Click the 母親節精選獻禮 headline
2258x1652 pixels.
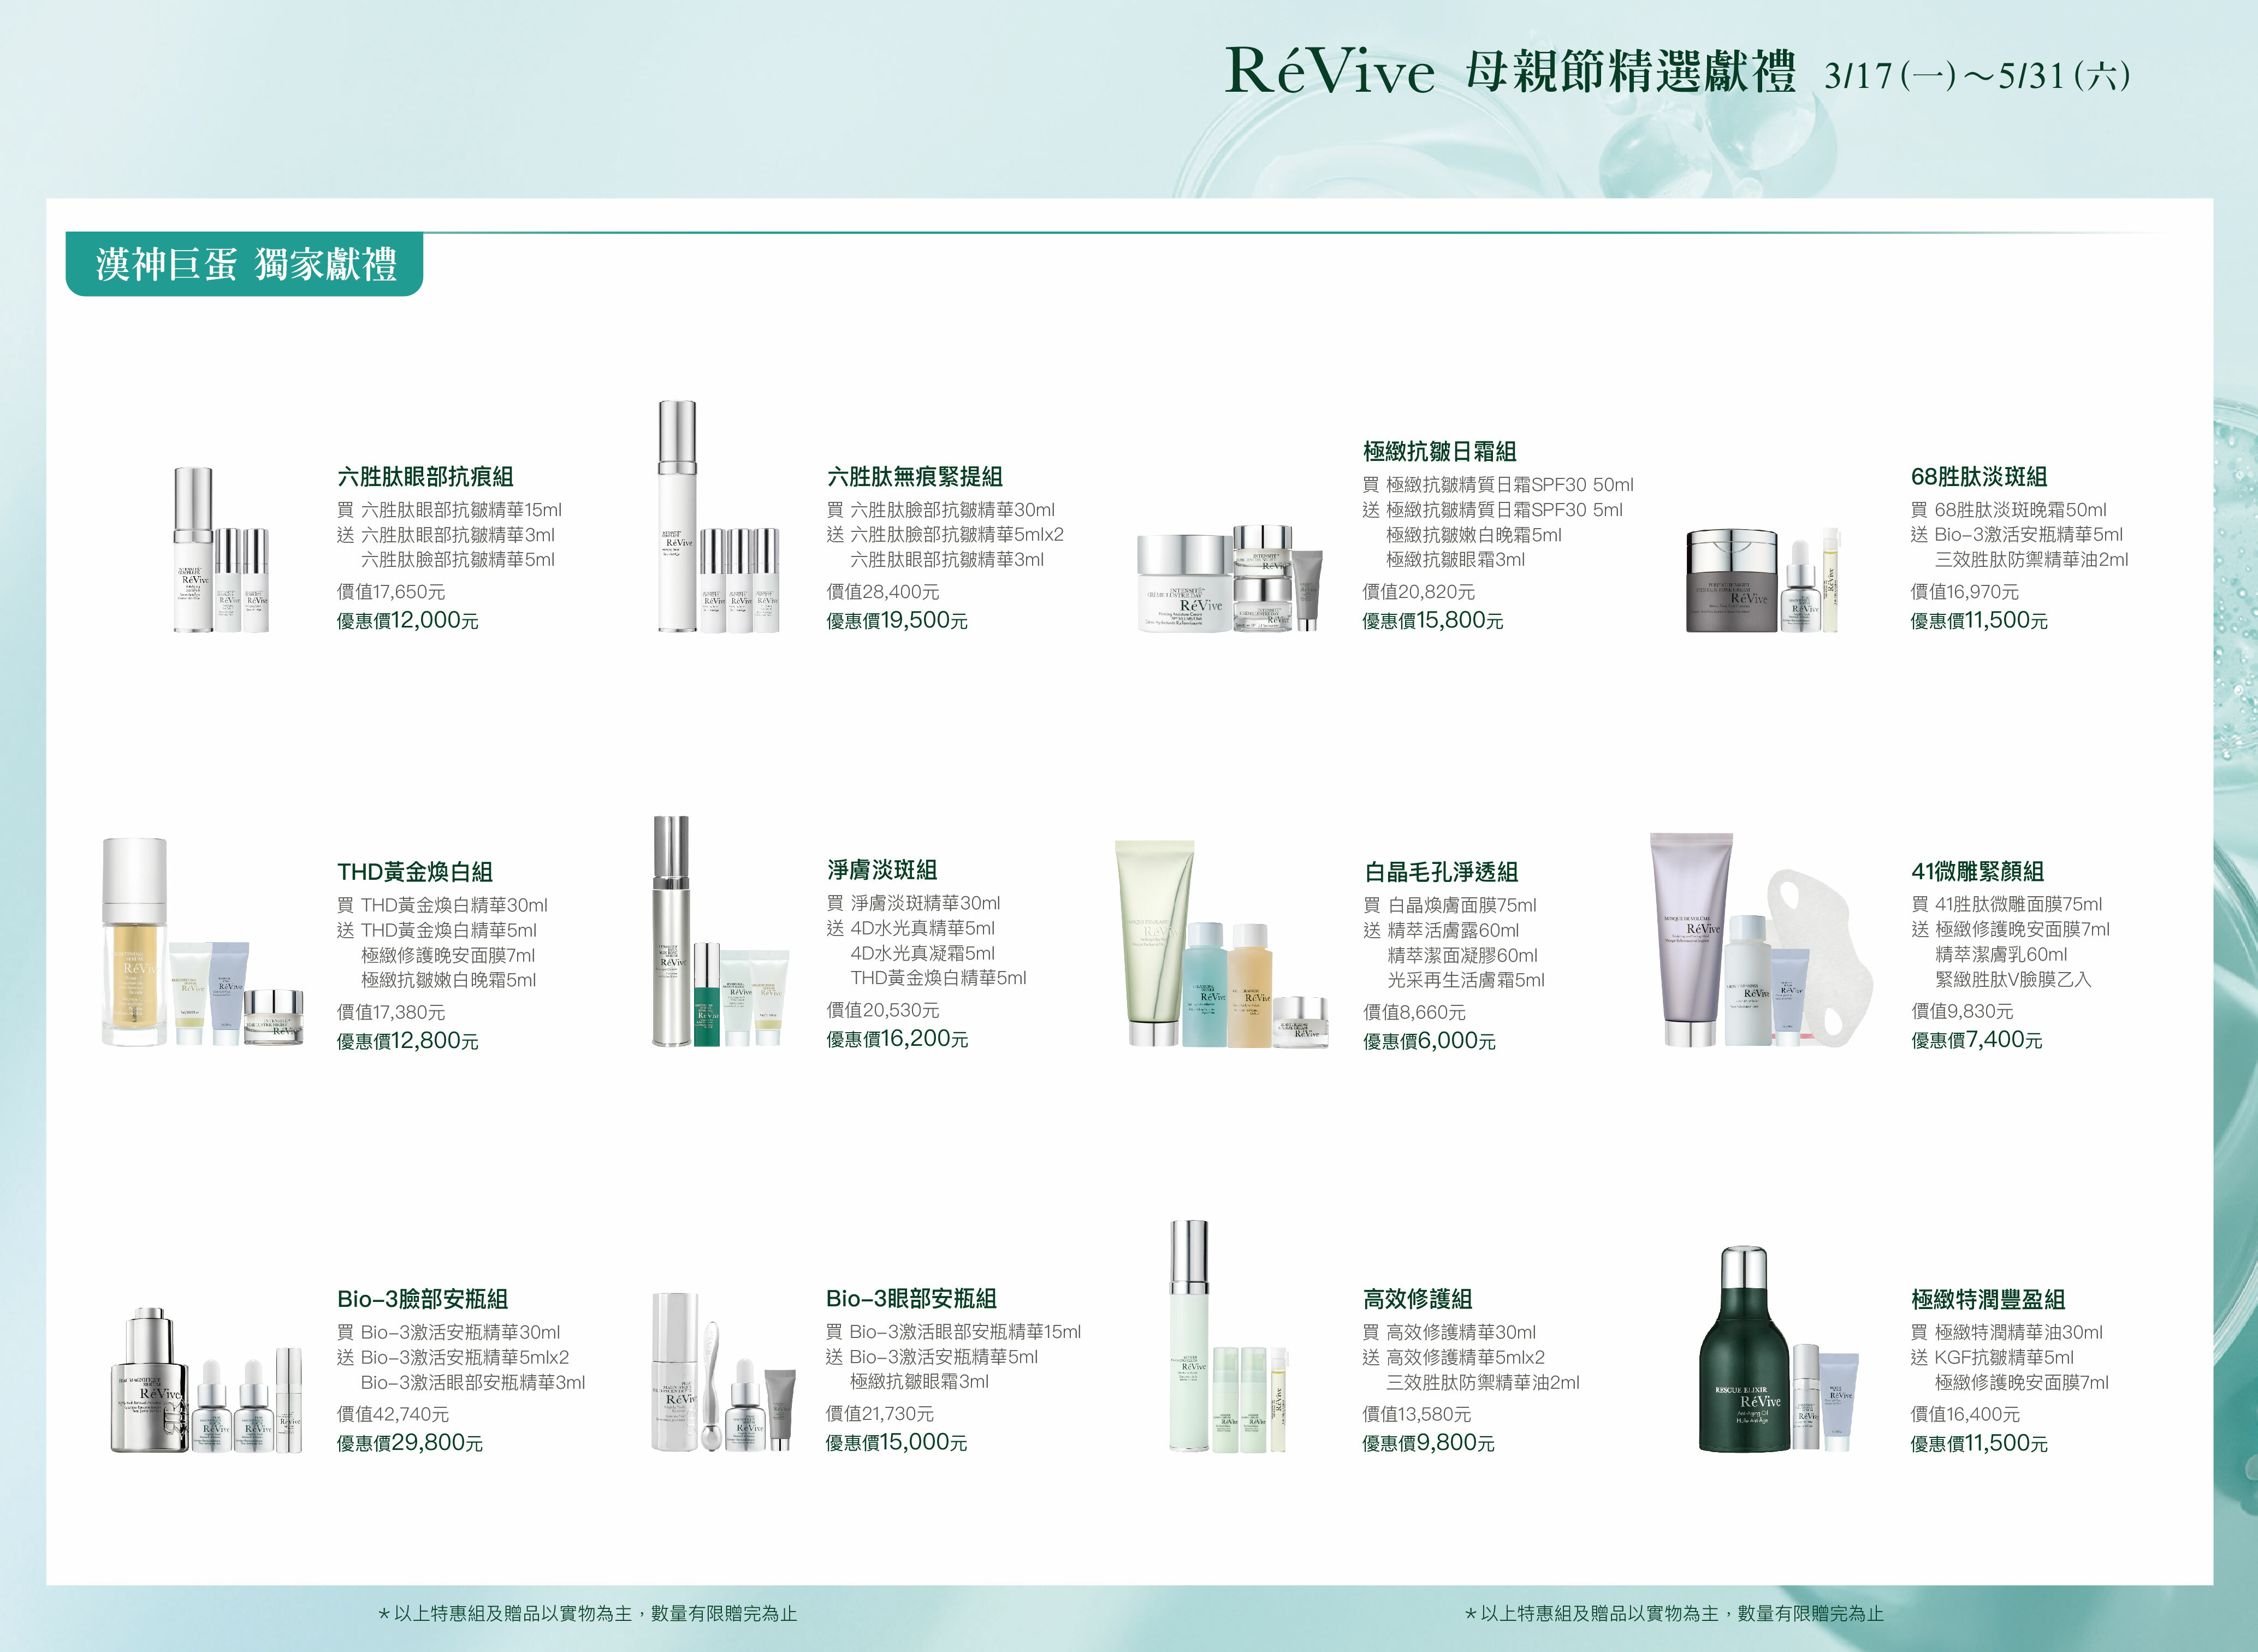point(1630,72)
